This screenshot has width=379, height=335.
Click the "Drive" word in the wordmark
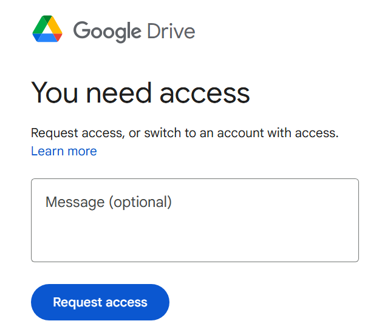pos(171,31)
